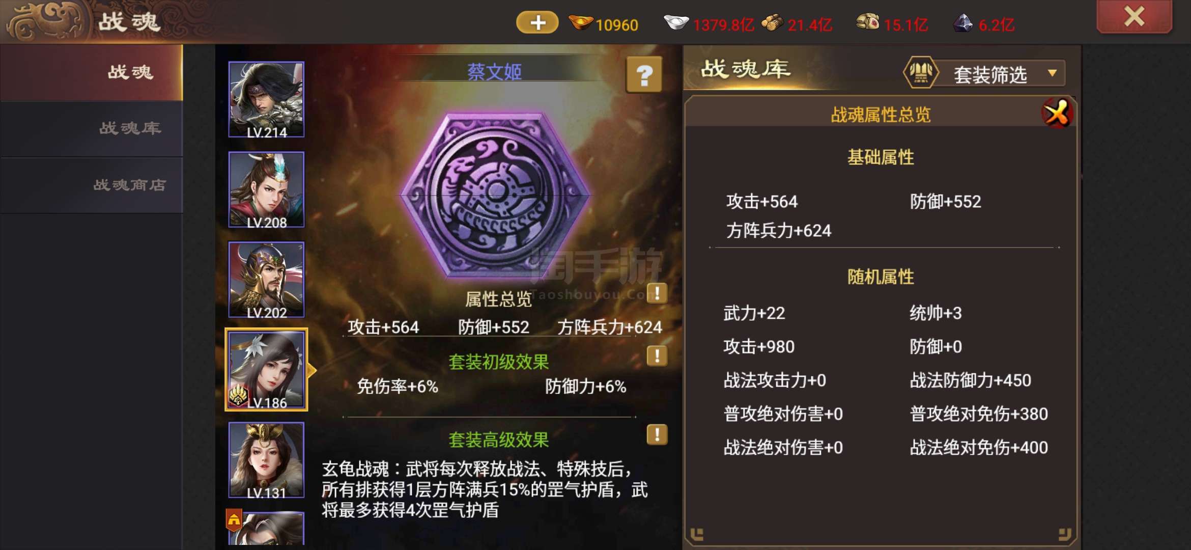Select the LV.208 hero portrait

pyautogui.click(x=266, y=189)
